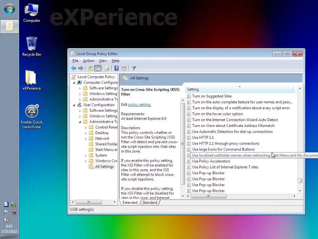Open the View menu
The image size is (318, 239).
point(102,61)
